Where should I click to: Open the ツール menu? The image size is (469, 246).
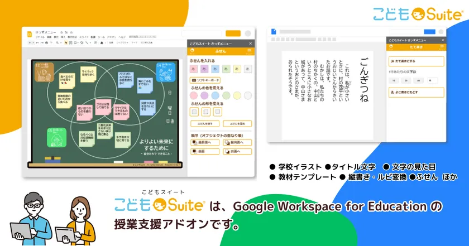101,37
